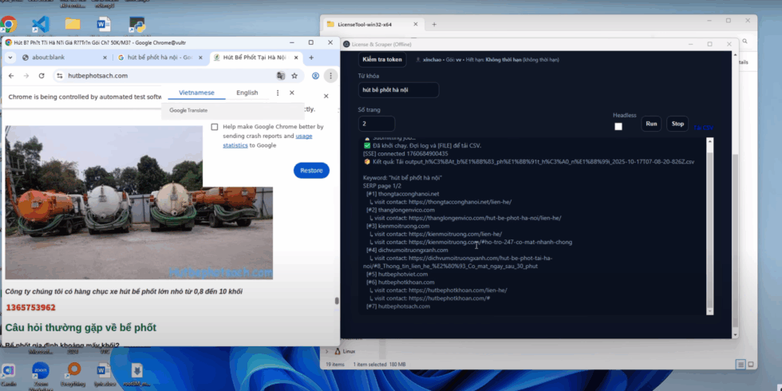Click Kiểm tra token button

tap(382, 59)
